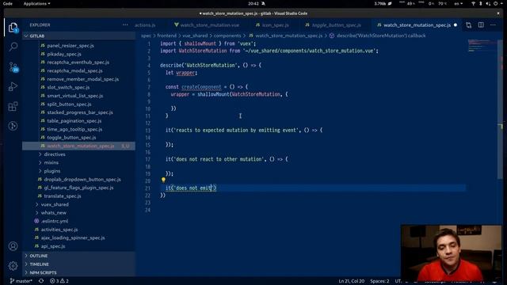Switch to the toggle_button_spec.js tab
Screen dimensions: 507x285
point(333,25)
